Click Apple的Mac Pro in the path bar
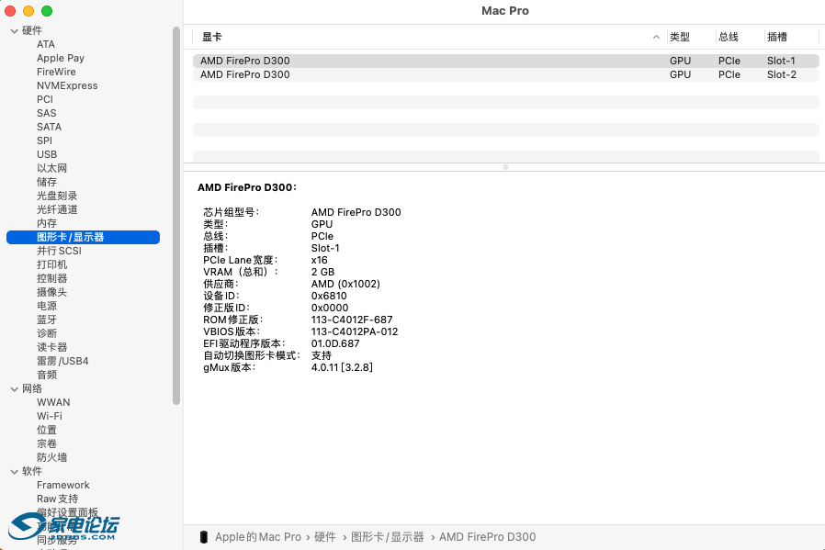This screenshot has height=550, width=825. pyautogui.click(x=258, y=537)
